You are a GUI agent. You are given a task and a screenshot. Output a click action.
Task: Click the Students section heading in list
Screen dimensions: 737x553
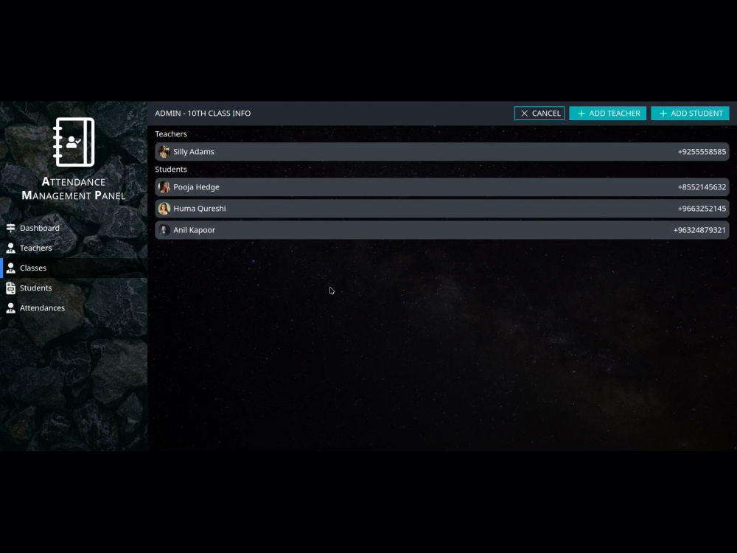coord(171,170)
